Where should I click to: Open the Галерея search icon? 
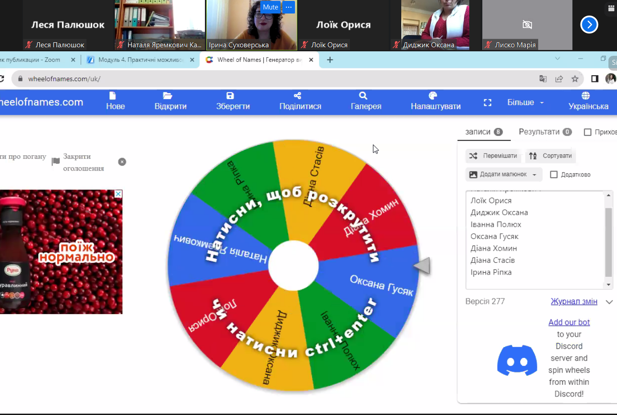[x=363, y=96]
